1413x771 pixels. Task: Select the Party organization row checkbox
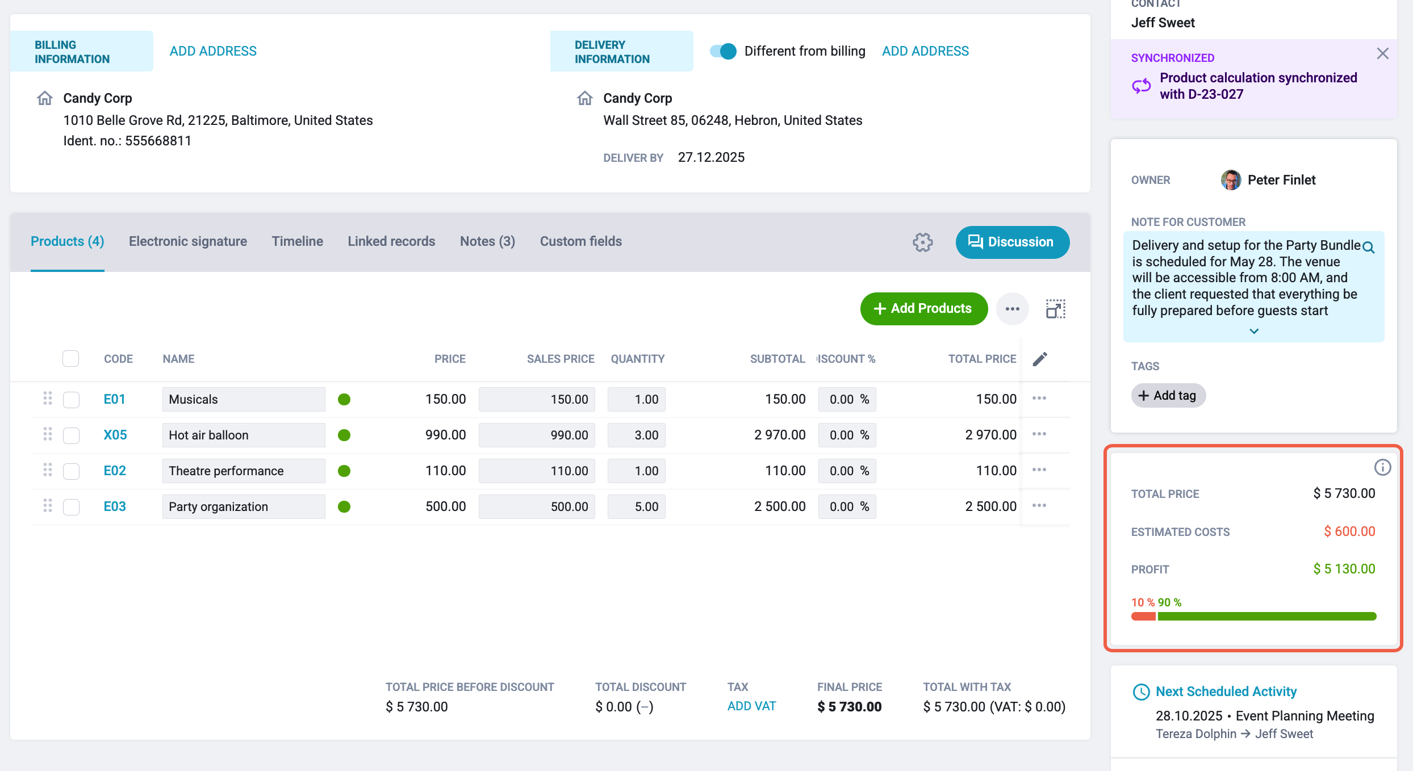click(x=71, y=506)
